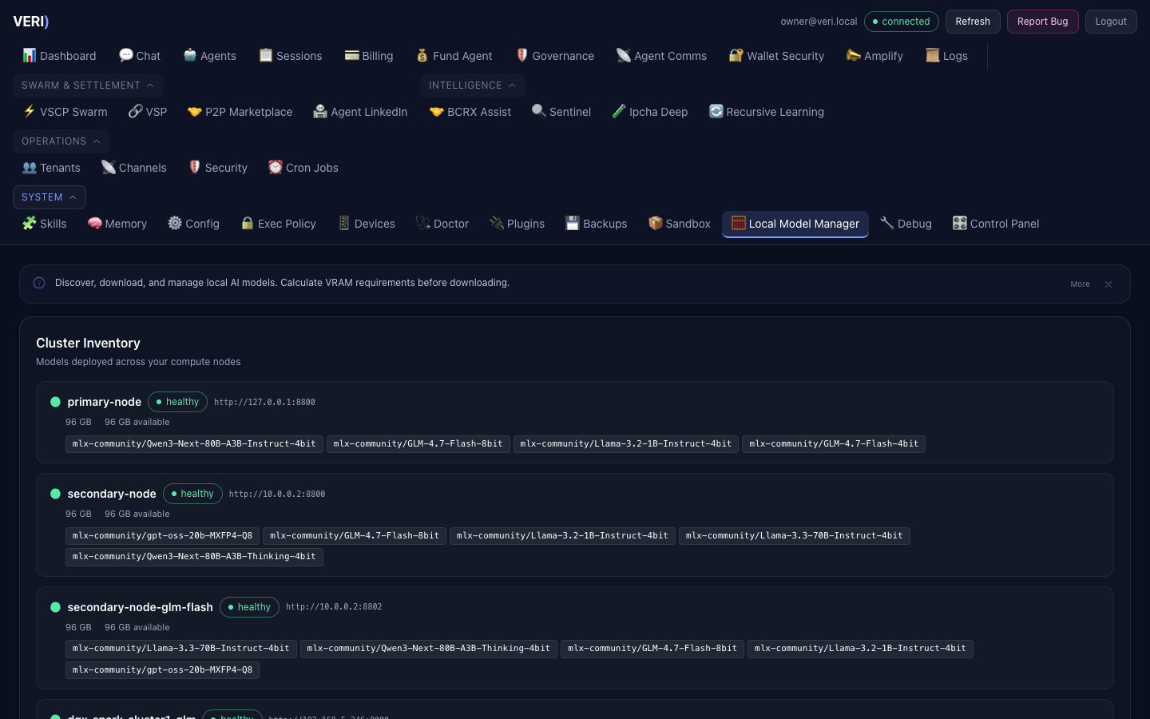Expand the More link on the banner

click(x=1080, y=284)
